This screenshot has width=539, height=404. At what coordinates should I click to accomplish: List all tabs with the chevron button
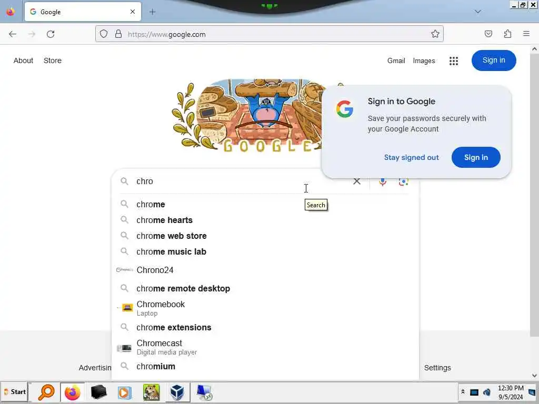477,12
